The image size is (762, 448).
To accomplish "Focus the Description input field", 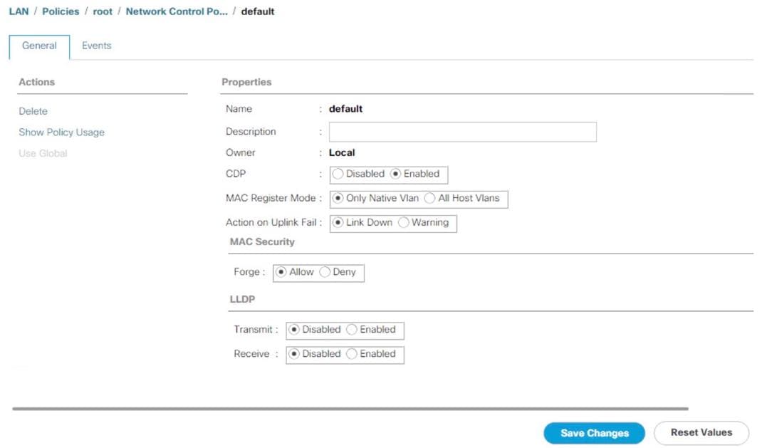I will click(x=463, y=132).
